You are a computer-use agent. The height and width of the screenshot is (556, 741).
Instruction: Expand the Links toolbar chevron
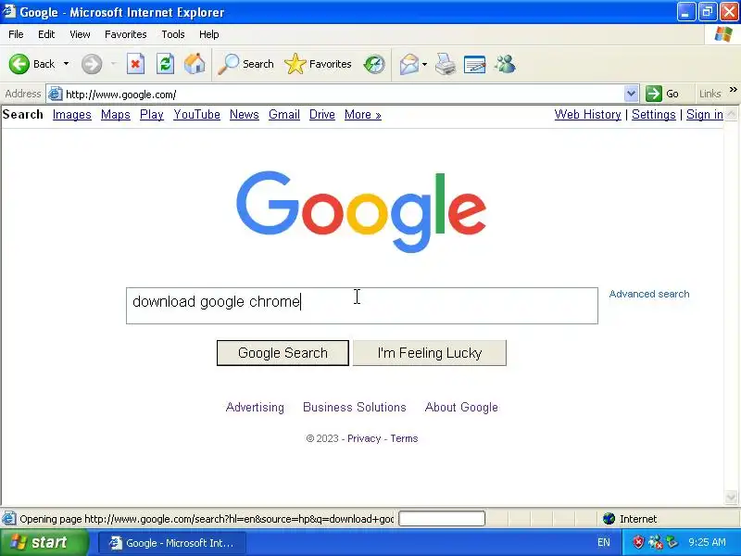733,89
